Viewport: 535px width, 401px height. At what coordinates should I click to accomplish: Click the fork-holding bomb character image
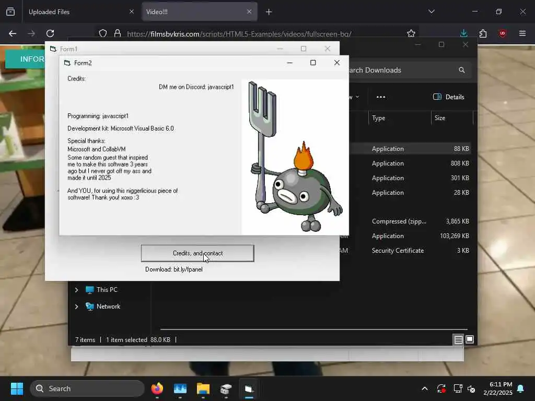pyautogui.click(x=295, y=157)
